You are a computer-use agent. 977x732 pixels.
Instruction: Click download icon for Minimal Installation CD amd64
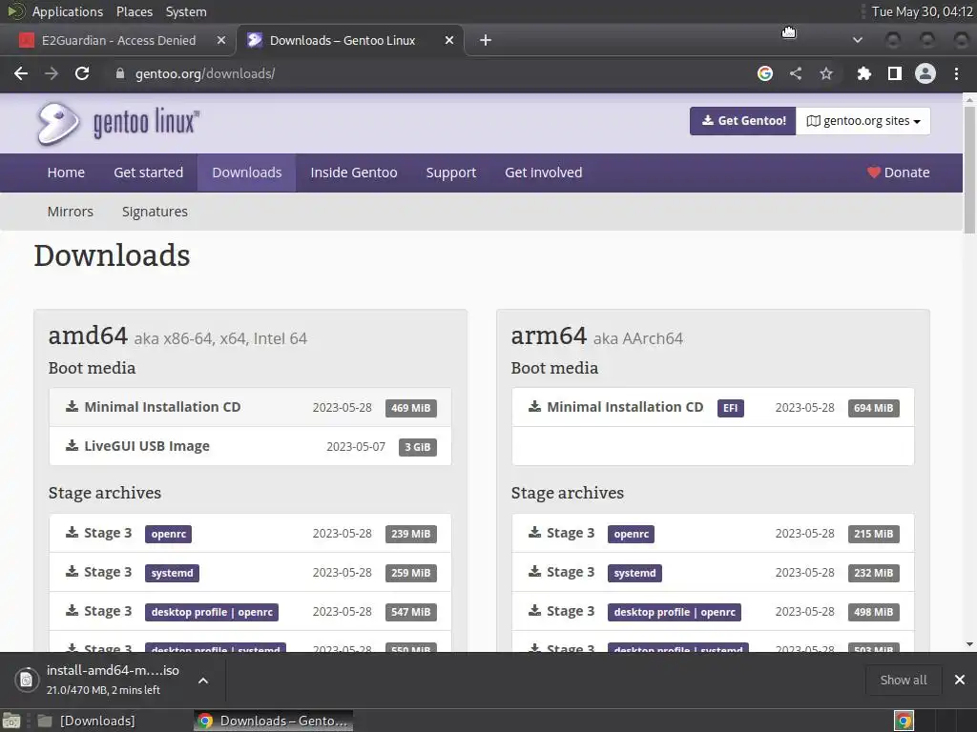[x=73, y=406]
